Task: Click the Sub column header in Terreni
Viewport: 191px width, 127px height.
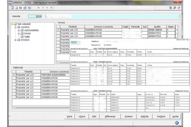Action: pos(145,27)
